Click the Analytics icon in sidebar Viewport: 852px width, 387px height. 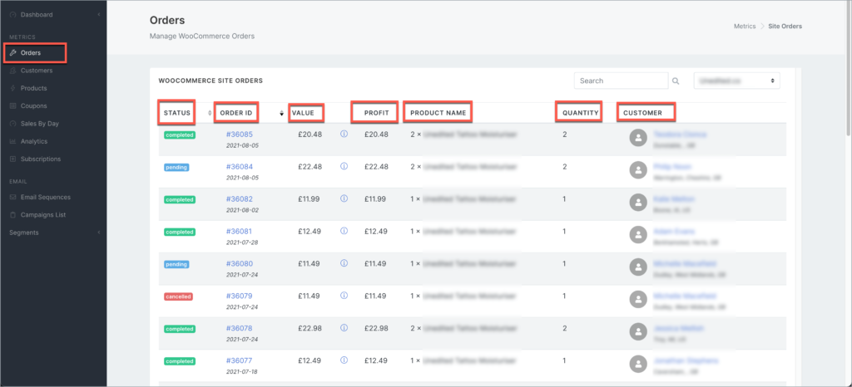click(12, 141)
